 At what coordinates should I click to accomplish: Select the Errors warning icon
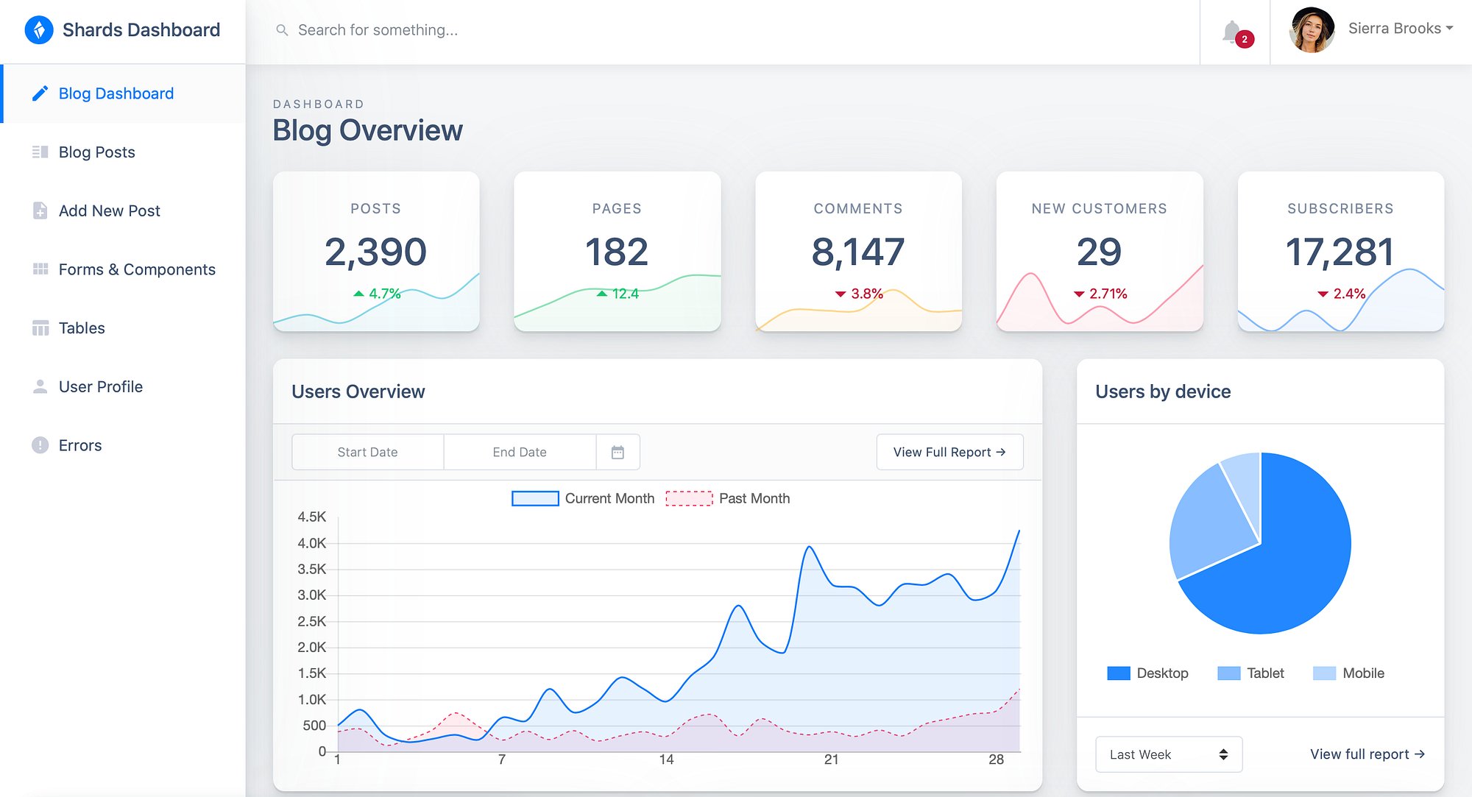pos(40,445)
